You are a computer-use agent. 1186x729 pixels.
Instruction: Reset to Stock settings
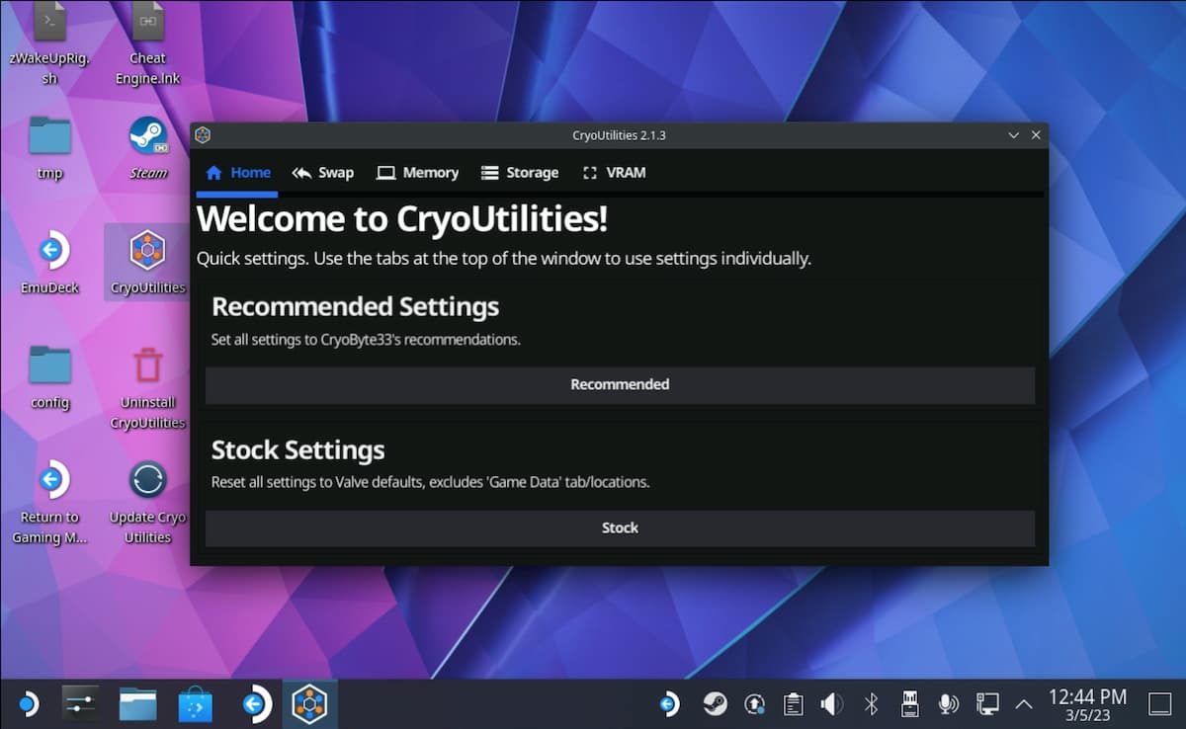click(620, 527)
